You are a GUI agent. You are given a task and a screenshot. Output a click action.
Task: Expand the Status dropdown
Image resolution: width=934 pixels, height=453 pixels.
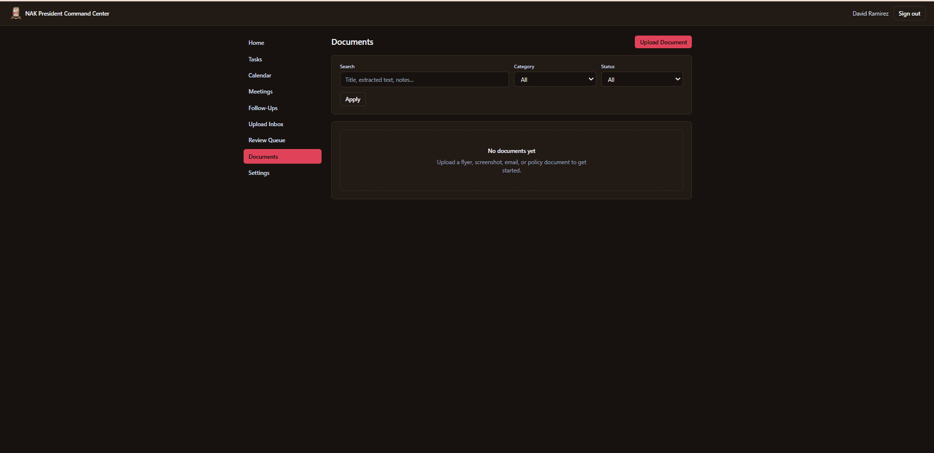[x=642, y=79]
